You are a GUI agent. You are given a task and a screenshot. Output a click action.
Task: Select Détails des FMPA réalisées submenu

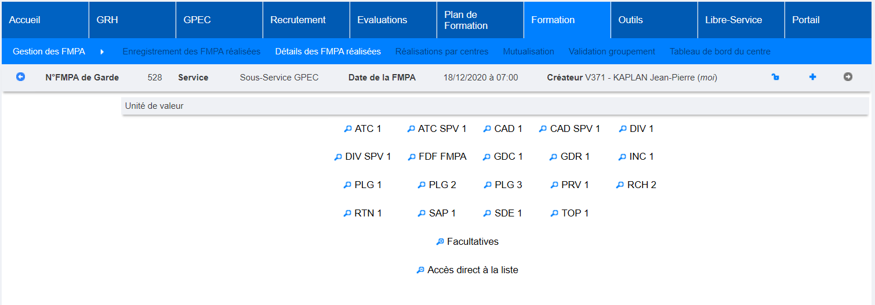328,52
